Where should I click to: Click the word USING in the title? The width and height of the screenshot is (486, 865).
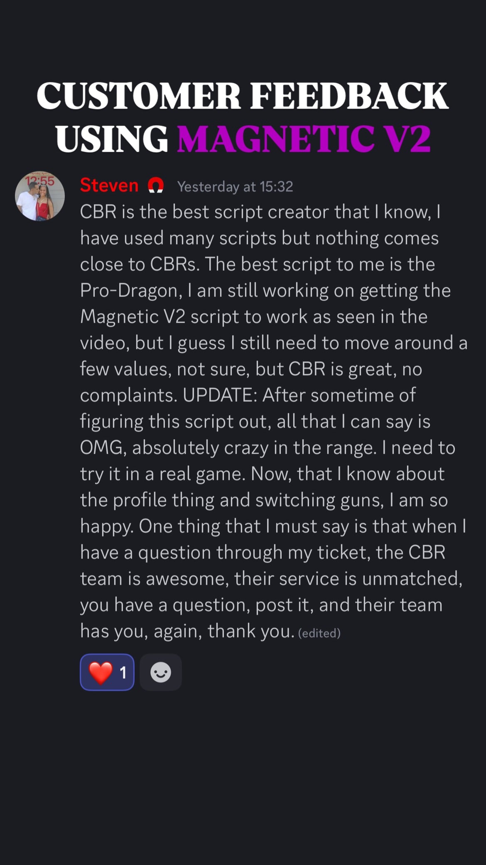pos(112,139)
